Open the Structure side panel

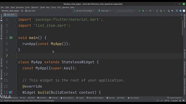[x=1, y=62]
